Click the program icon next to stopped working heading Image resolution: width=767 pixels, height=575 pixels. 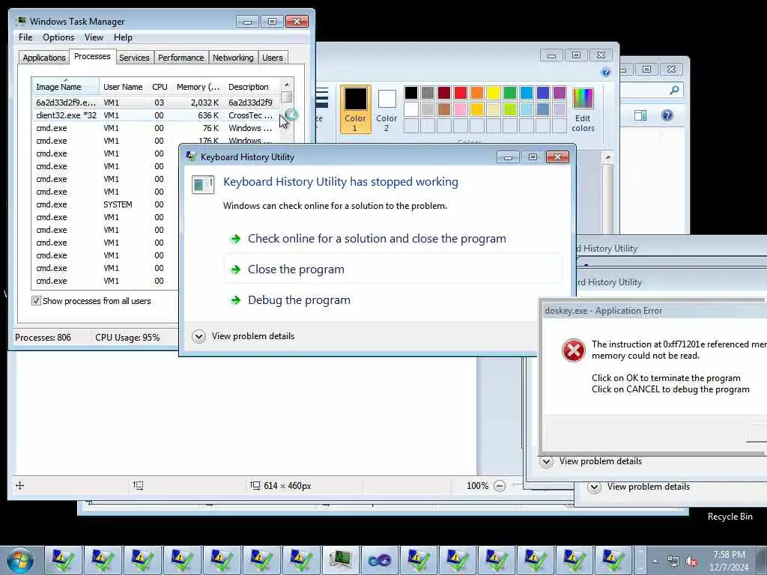click(202, 184)
